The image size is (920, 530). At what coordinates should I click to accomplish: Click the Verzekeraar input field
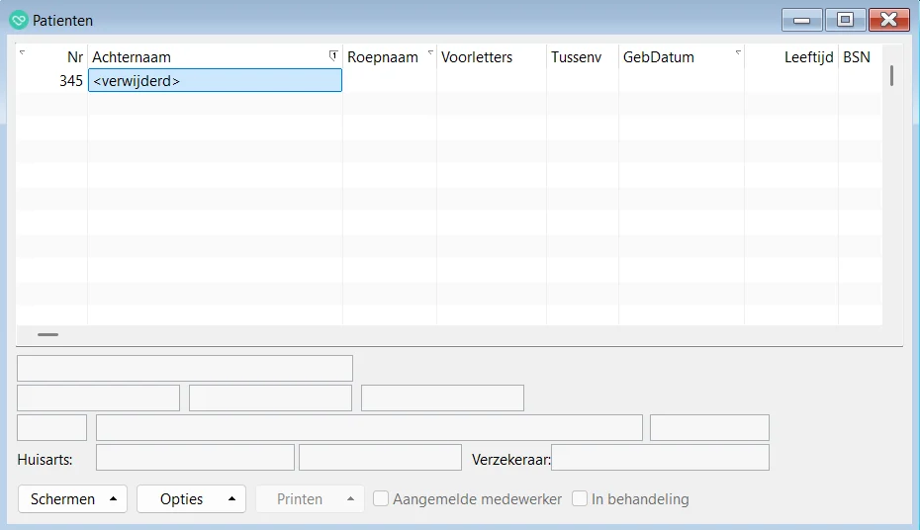click(660, 458)
